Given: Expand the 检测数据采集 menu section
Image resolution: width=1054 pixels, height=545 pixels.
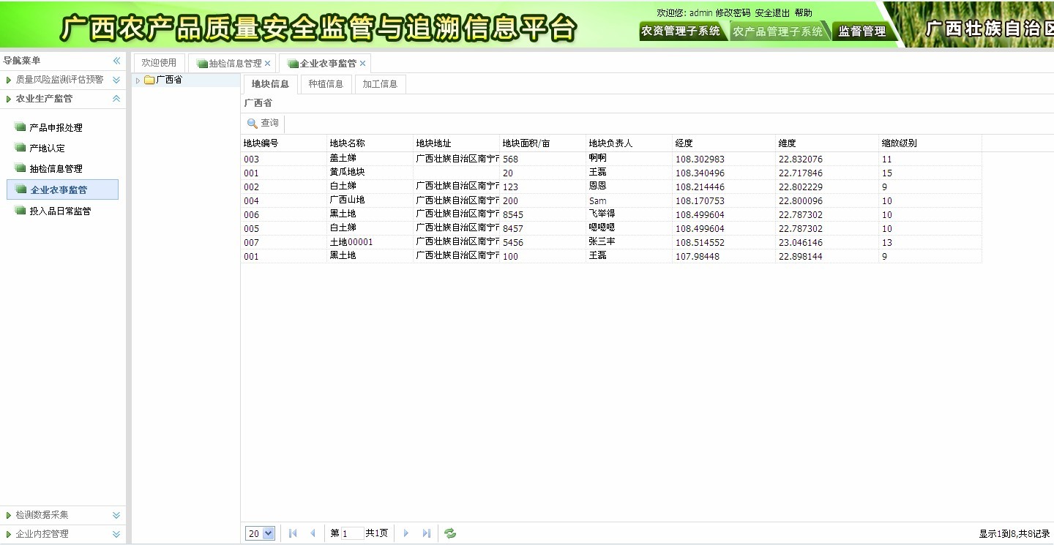Looking at the screenshot, I should point(116,515).
